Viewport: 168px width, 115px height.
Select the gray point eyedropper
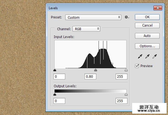(147, 57)
